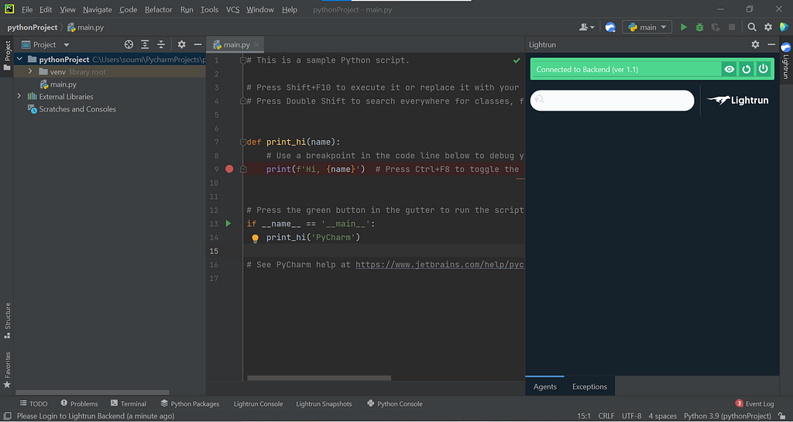Open the Structure side tool window
The image size is (793, 422).
[x=7, y=320]
